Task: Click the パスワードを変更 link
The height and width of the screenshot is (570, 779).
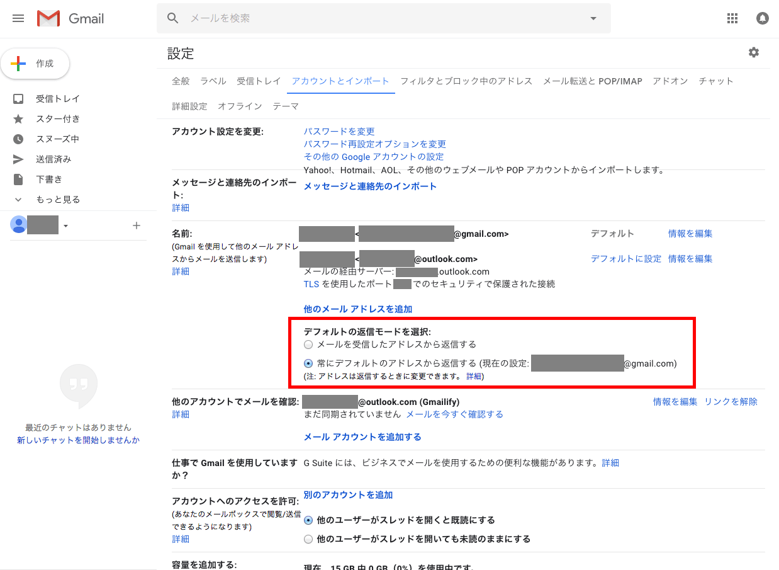Action: [x=339, y=132]
